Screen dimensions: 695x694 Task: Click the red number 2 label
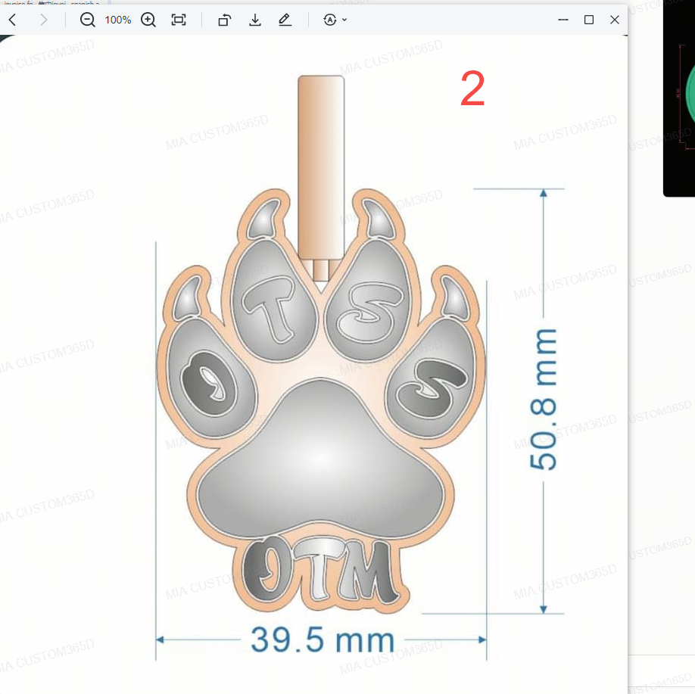pyautogui.click(x=472, y=91)
